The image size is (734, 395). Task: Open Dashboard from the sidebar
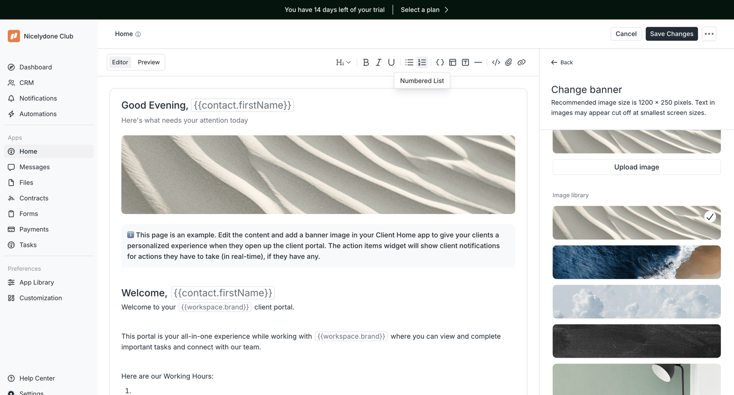(x=49, y=67)
